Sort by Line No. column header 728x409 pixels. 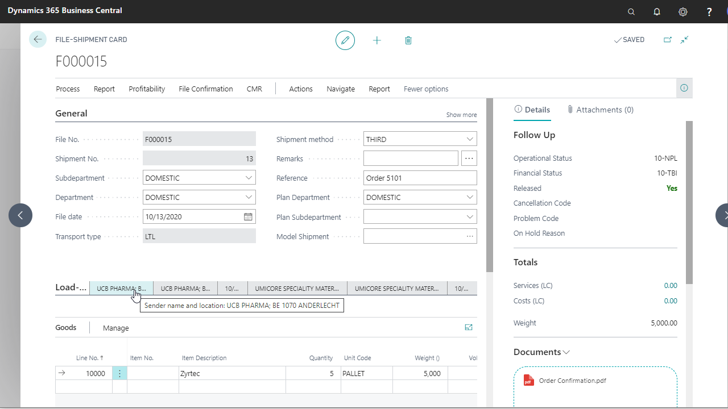click(x=90, y=358)
